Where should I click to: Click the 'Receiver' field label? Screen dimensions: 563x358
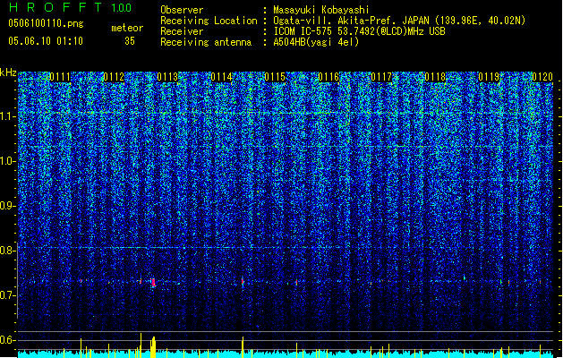(x=182, y=31)
